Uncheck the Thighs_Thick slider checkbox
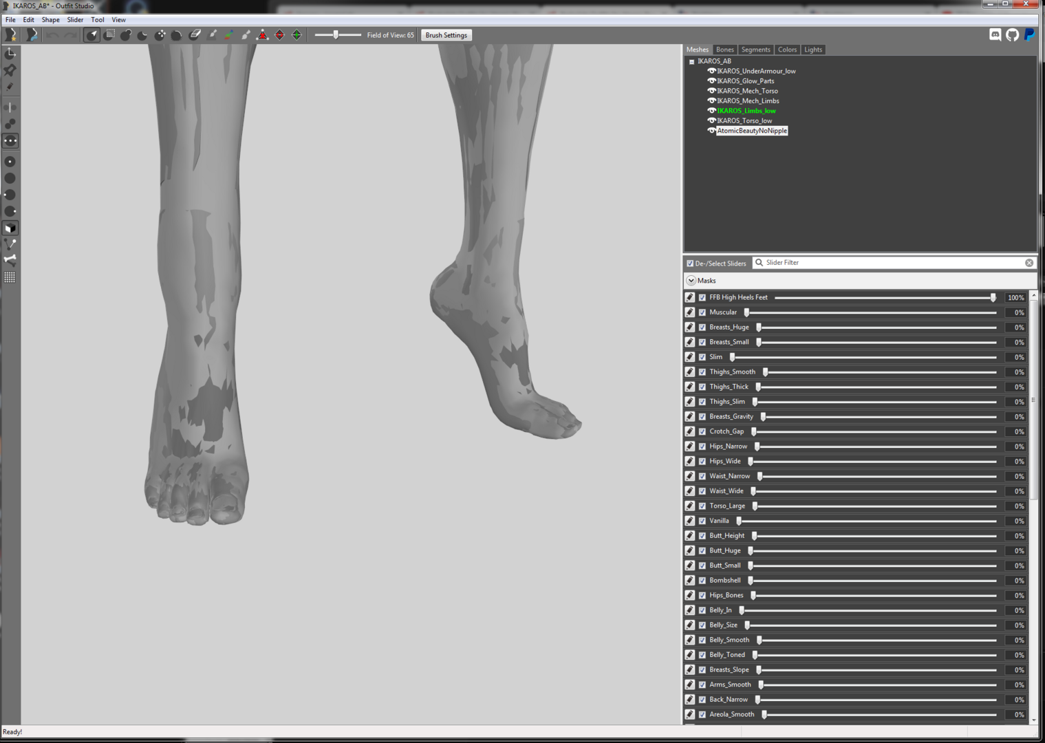This screenshot has height=743, width=1045. 702,387
